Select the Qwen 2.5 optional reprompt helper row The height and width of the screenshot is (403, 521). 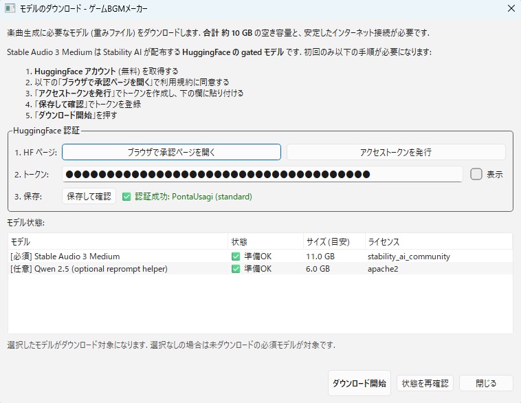(x=260, y=269)
